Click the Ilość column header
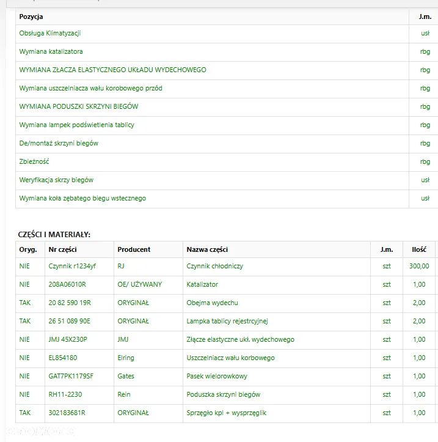438x442 pixels. click(418, 249)
